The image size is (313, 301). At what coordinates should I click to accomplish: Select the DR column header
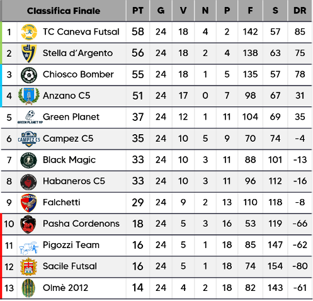[x=300, y=11]
